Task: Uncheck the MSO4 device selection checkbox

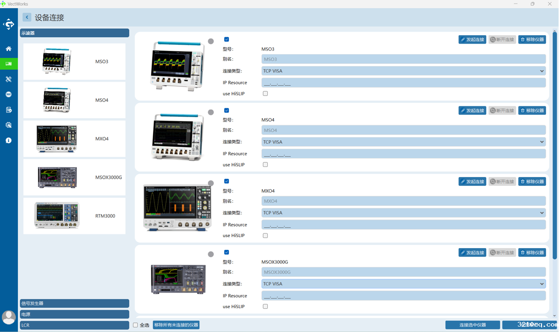Action: (227, 111)
